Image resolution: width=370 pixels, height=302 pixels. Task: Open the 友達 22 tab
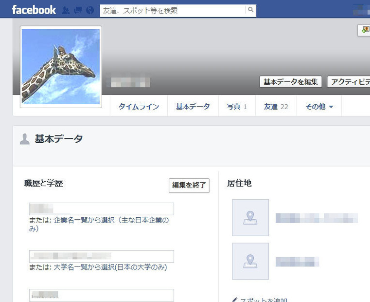(x=276, y=106)
